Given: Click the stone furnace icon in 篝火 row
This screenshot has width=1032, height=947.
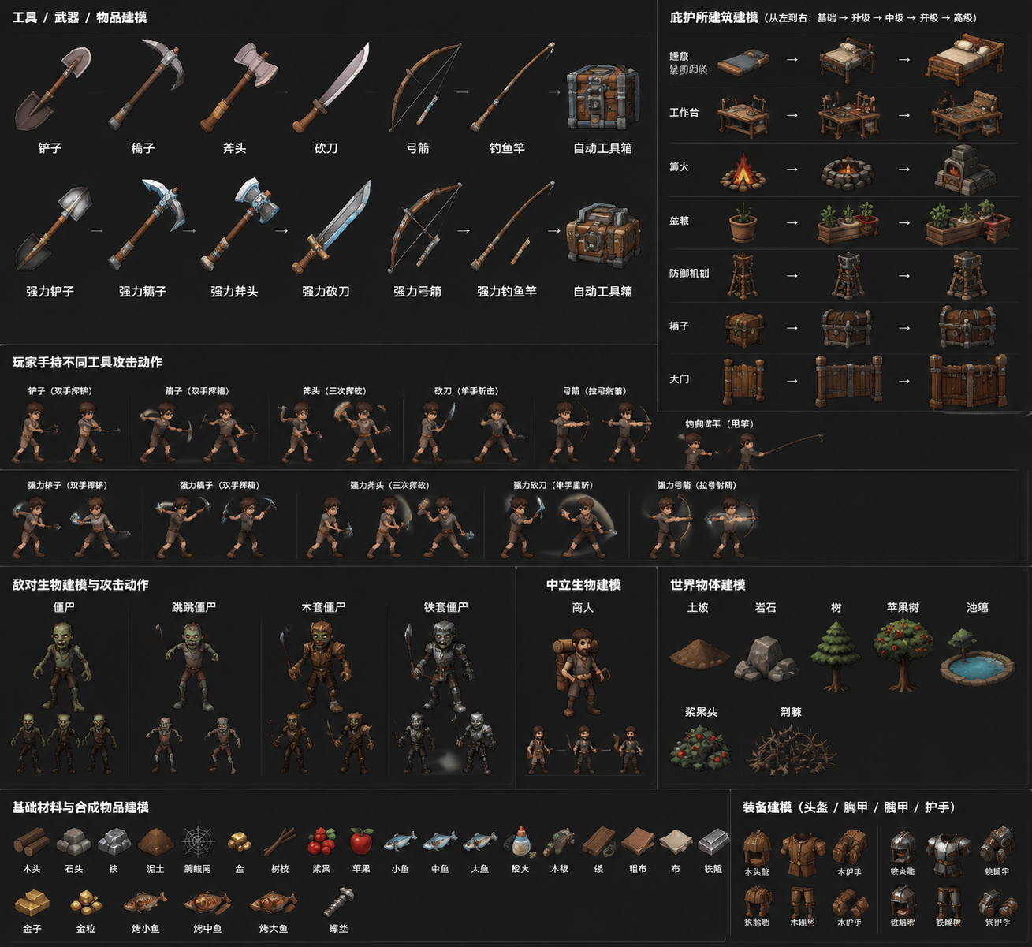Looking at the screenshot, I should 965,169.
